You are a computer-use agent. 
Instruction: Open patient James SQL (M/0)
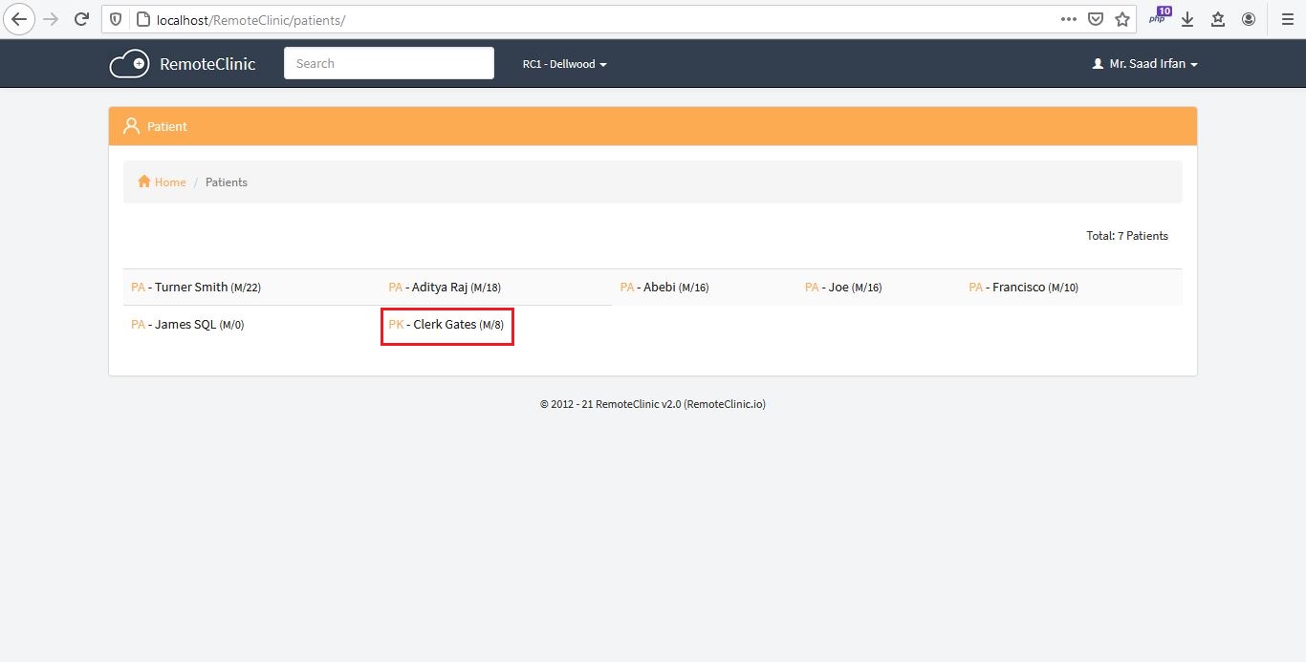tap(187, 324)
